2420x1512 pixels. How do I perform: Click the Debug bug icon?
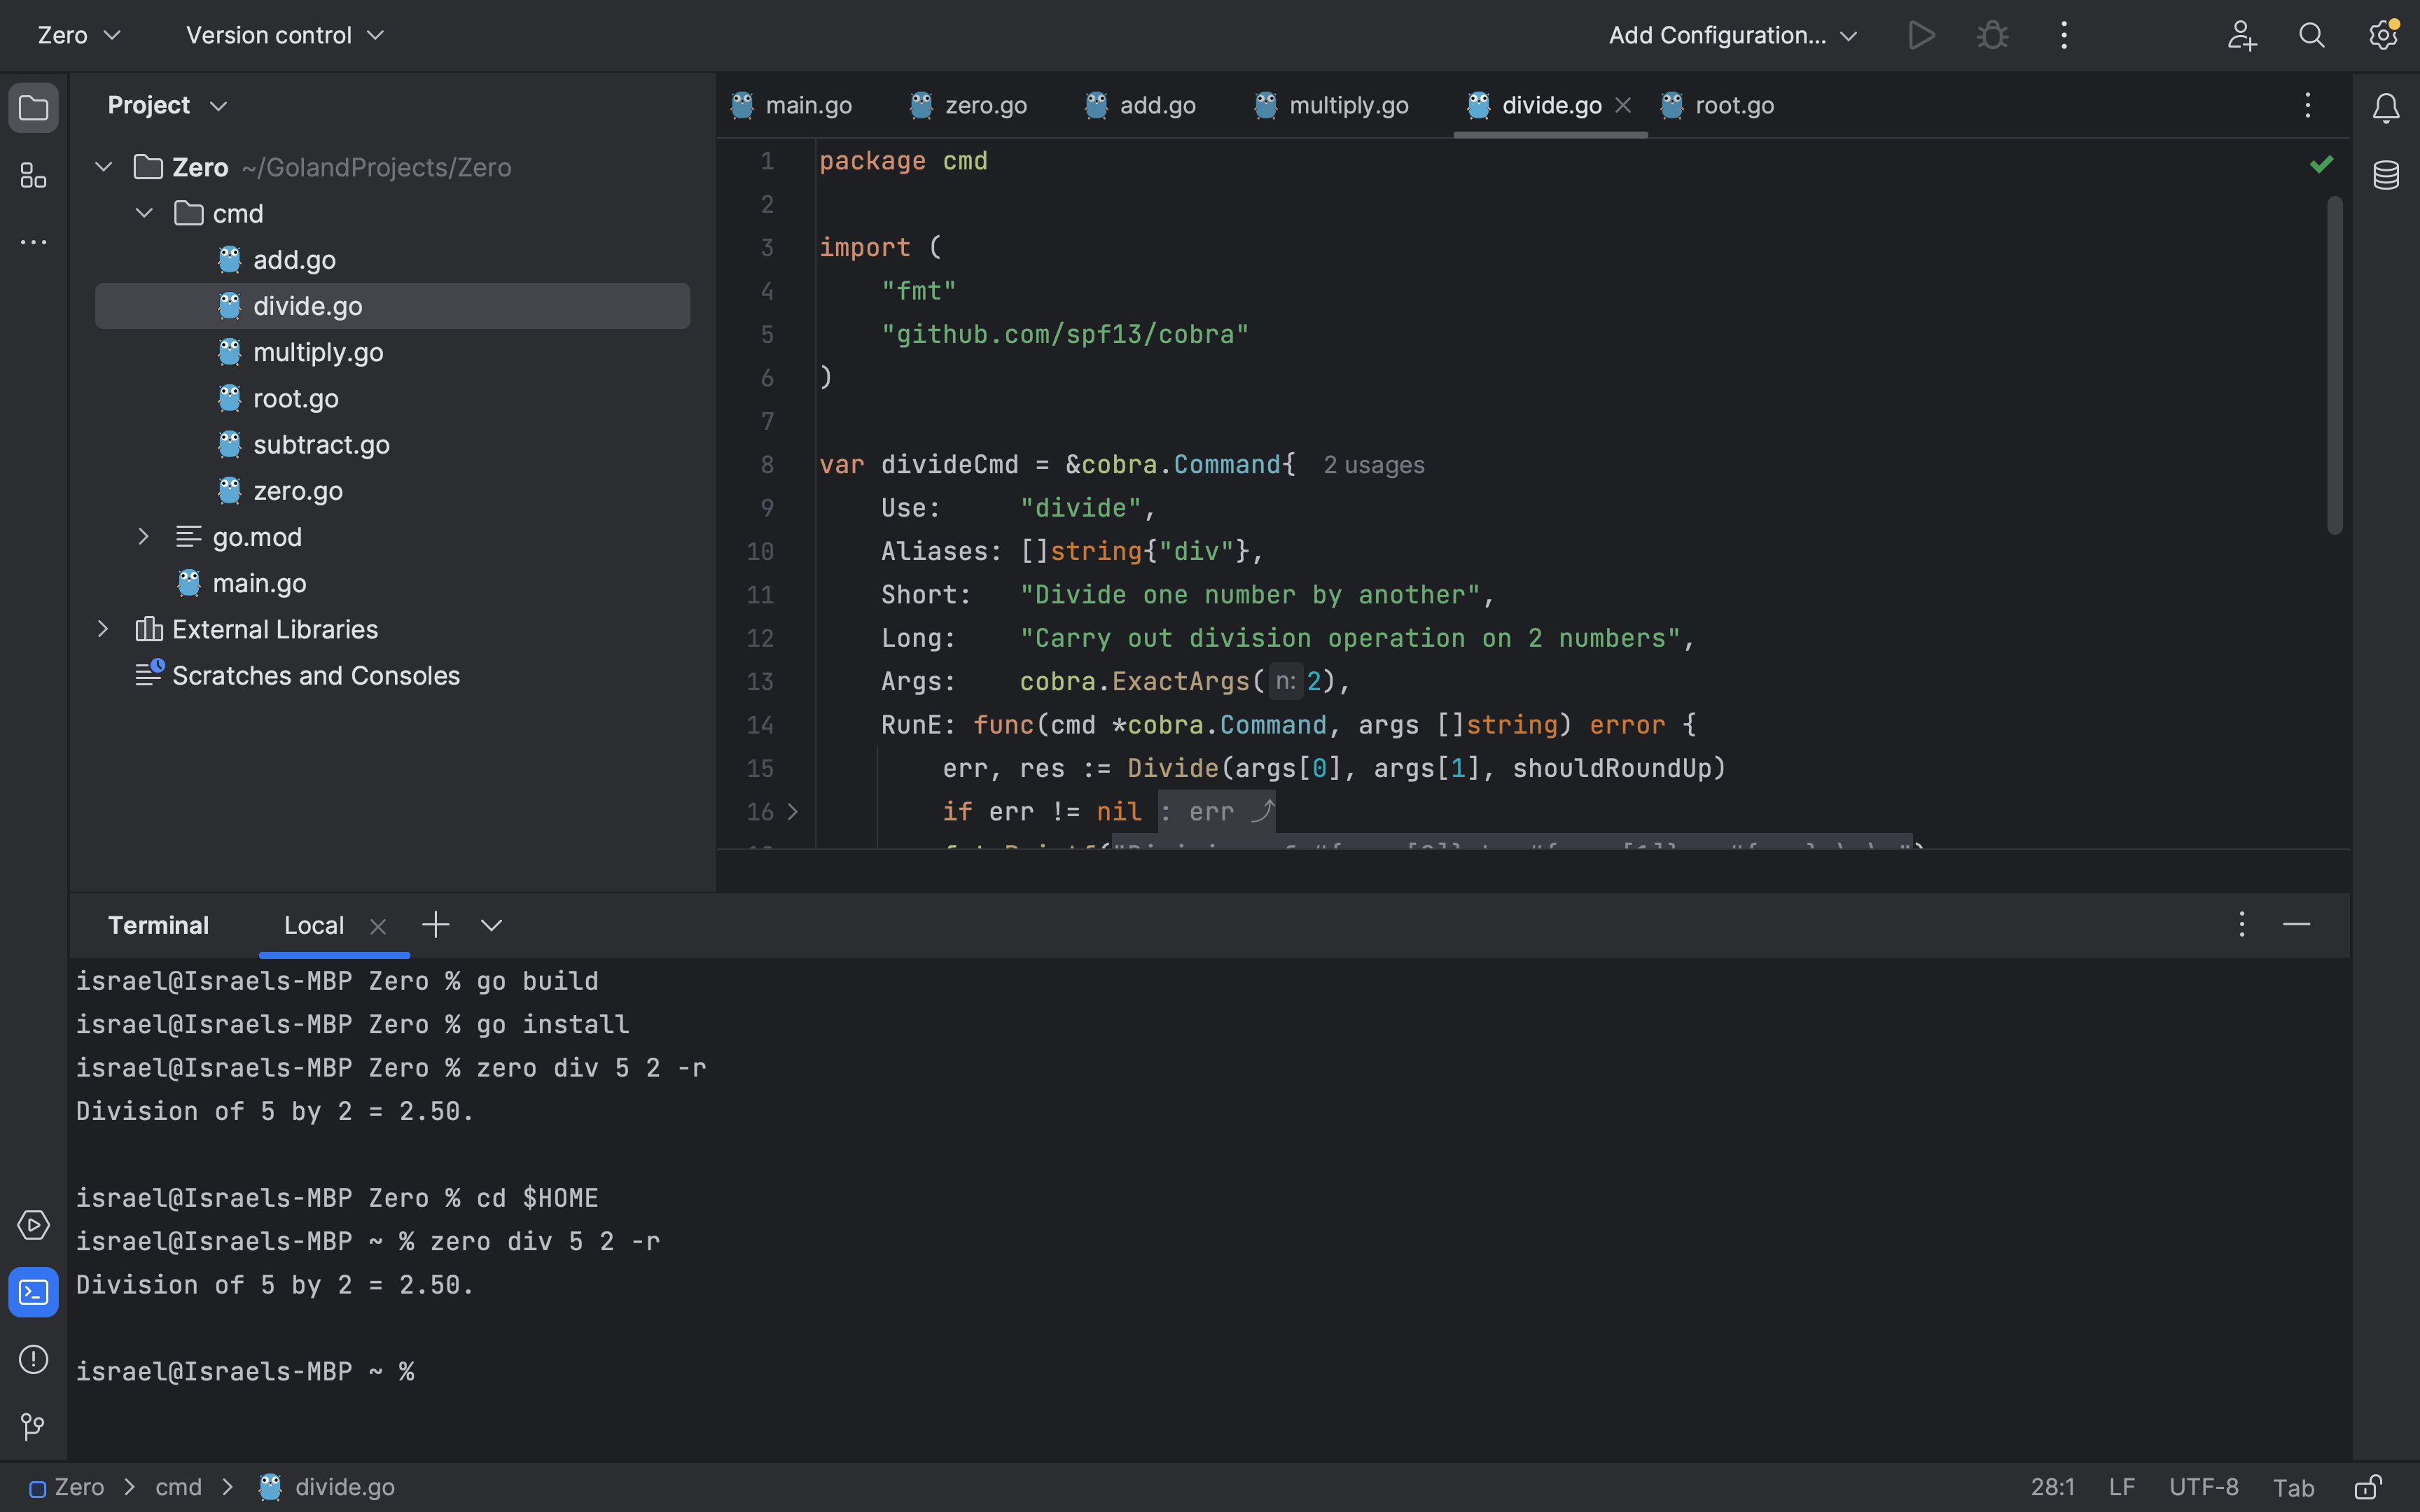(x=1992, y=36)
